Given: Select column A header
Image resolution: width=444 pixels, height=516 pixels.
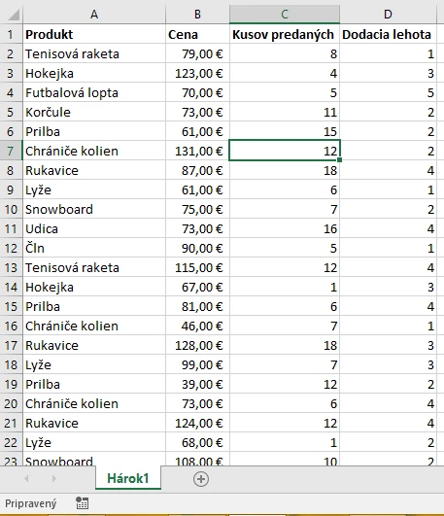Looking at the screenshot, I should point(94,15).
